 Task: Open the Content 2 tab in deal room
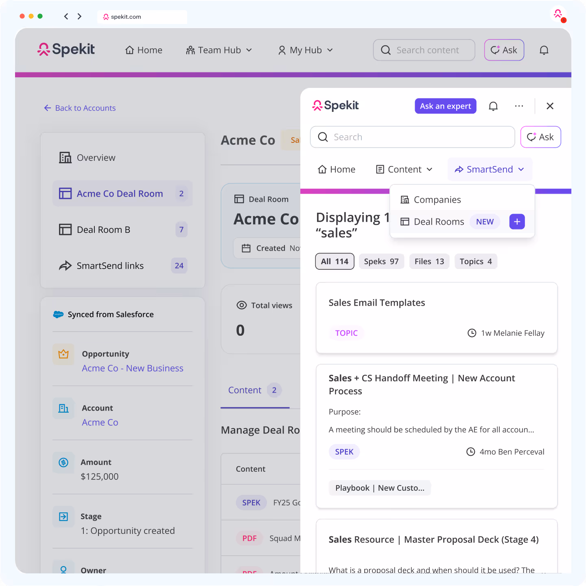[x=255, y=390]
